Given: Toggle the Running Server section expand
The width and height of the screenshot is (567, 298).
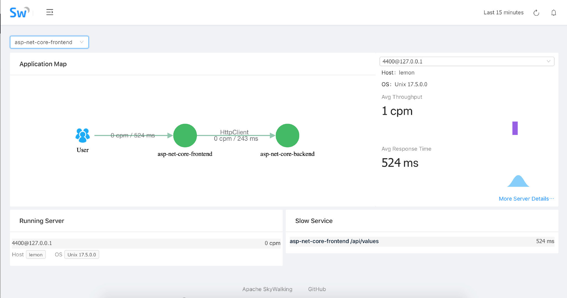Looking at the screenshot, I should 42,220.
